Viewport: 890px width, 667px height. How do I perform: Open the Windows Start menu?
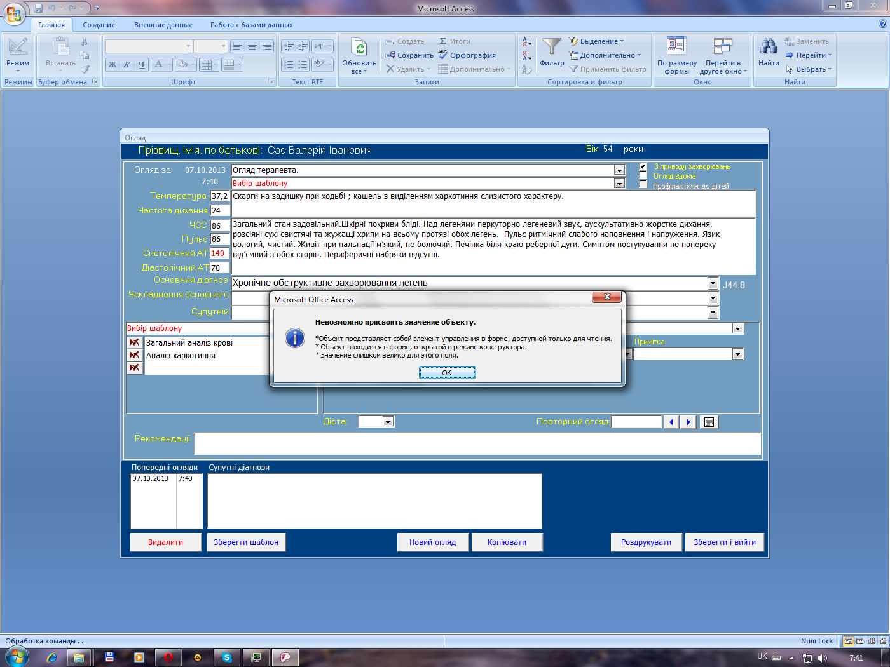pos(16,657)
